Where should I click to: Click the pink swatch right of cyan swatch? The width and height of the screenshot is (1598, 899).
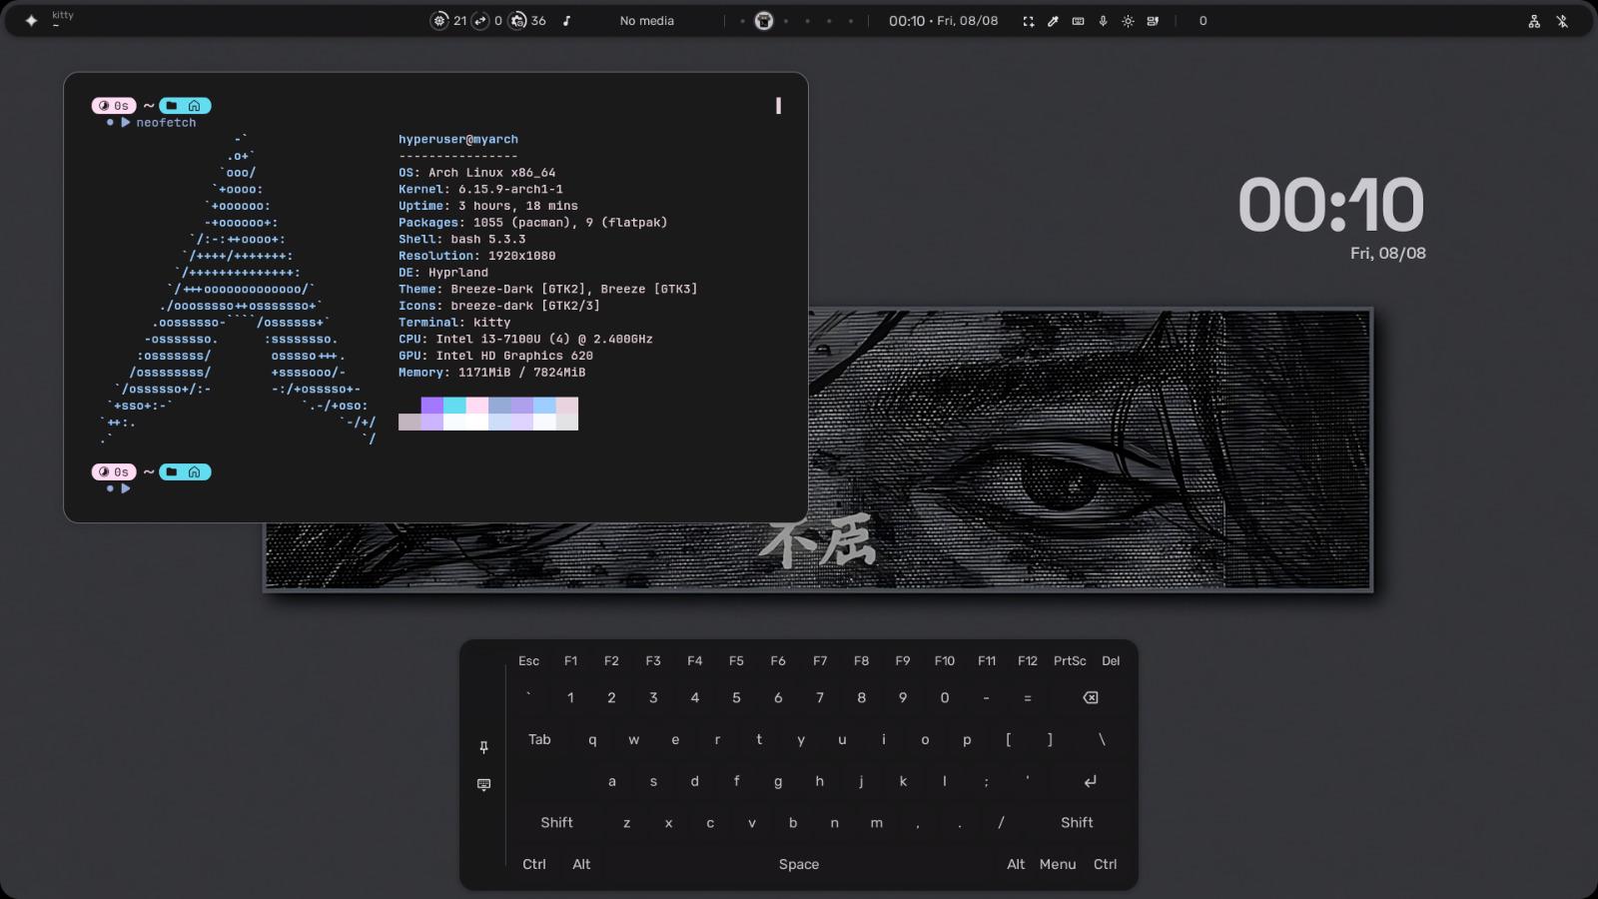point(477,406)
